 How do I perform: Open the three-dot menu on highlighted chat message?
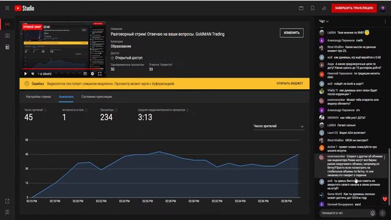click(x=384, y=158)
